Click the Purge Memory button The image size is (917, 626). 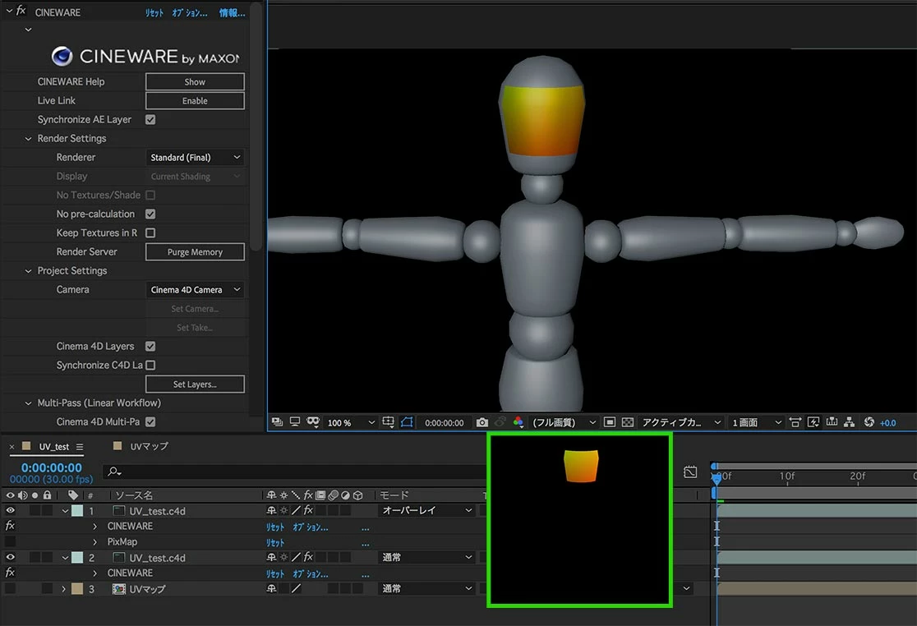pos(195,252)
